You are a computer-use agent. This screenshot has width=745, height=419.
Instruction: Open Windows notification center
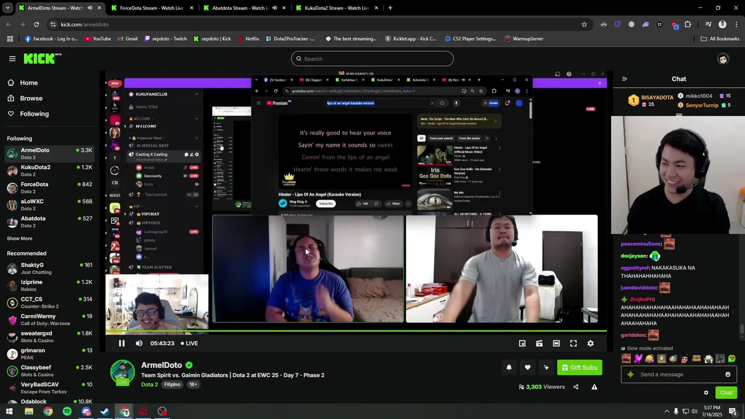coord(733,412)
